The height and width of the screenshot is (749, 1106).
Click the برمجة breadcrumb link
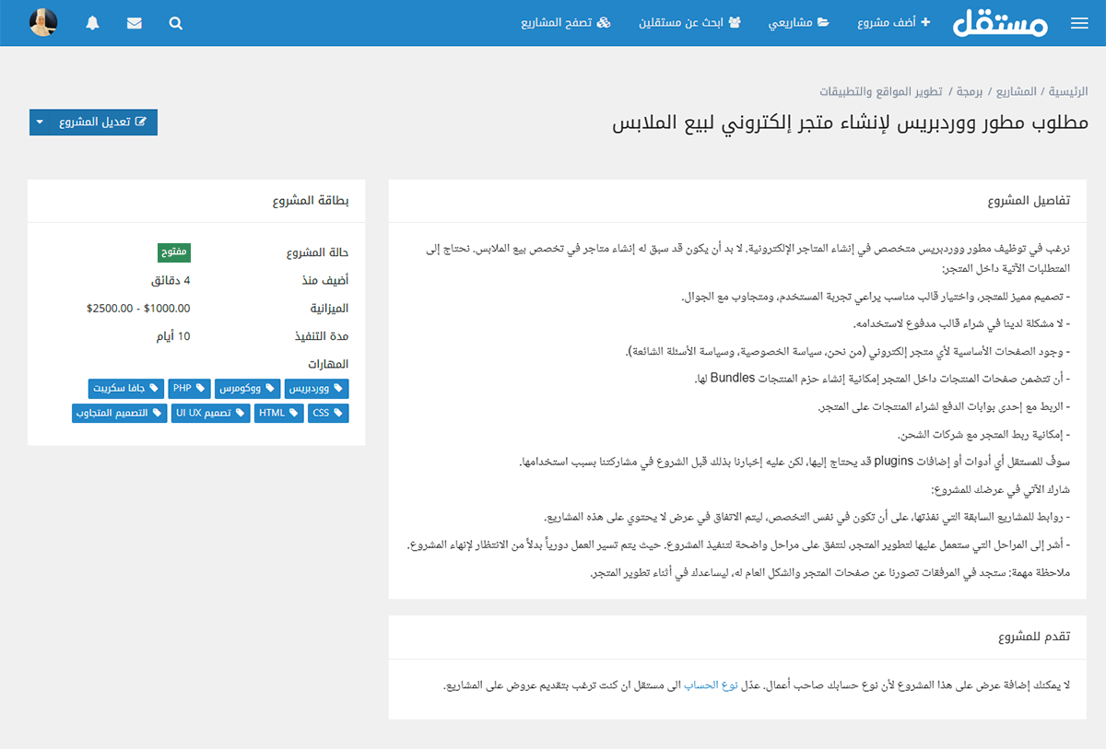point(969,92)
